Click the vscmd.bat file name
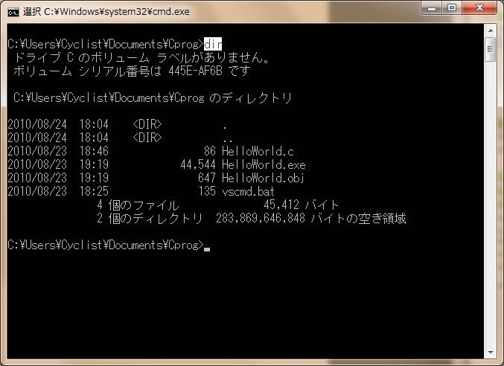The height and width of the screenshot is (366, 504). click(248, 191)
